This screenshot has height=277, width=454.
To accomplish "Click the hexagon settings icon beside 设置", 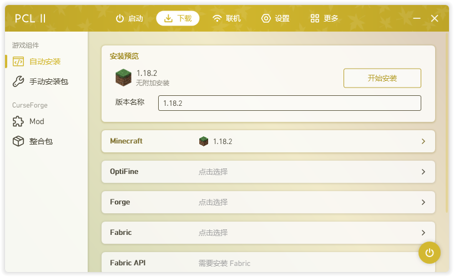I will tap(266, 18).
